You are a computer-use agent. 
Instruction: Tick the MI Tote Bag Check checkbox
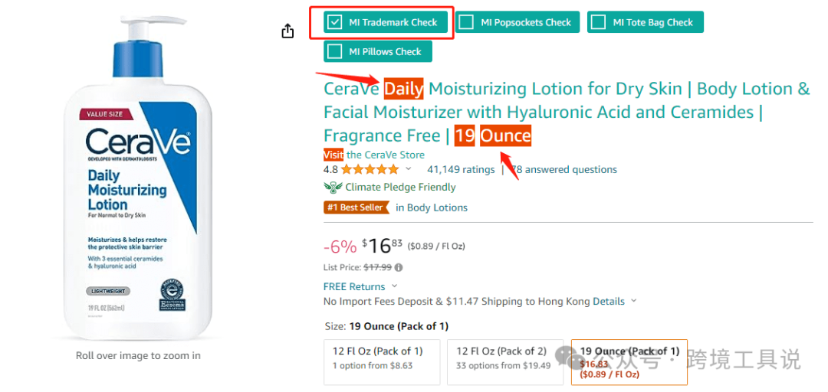[598, 22]
